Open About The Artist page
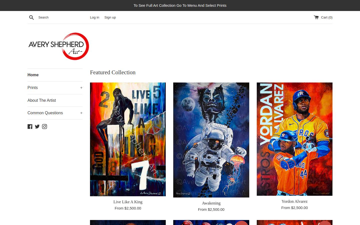The width and height of the screenshot is (360, 225). pyautogui.click(x=42, y=100)
